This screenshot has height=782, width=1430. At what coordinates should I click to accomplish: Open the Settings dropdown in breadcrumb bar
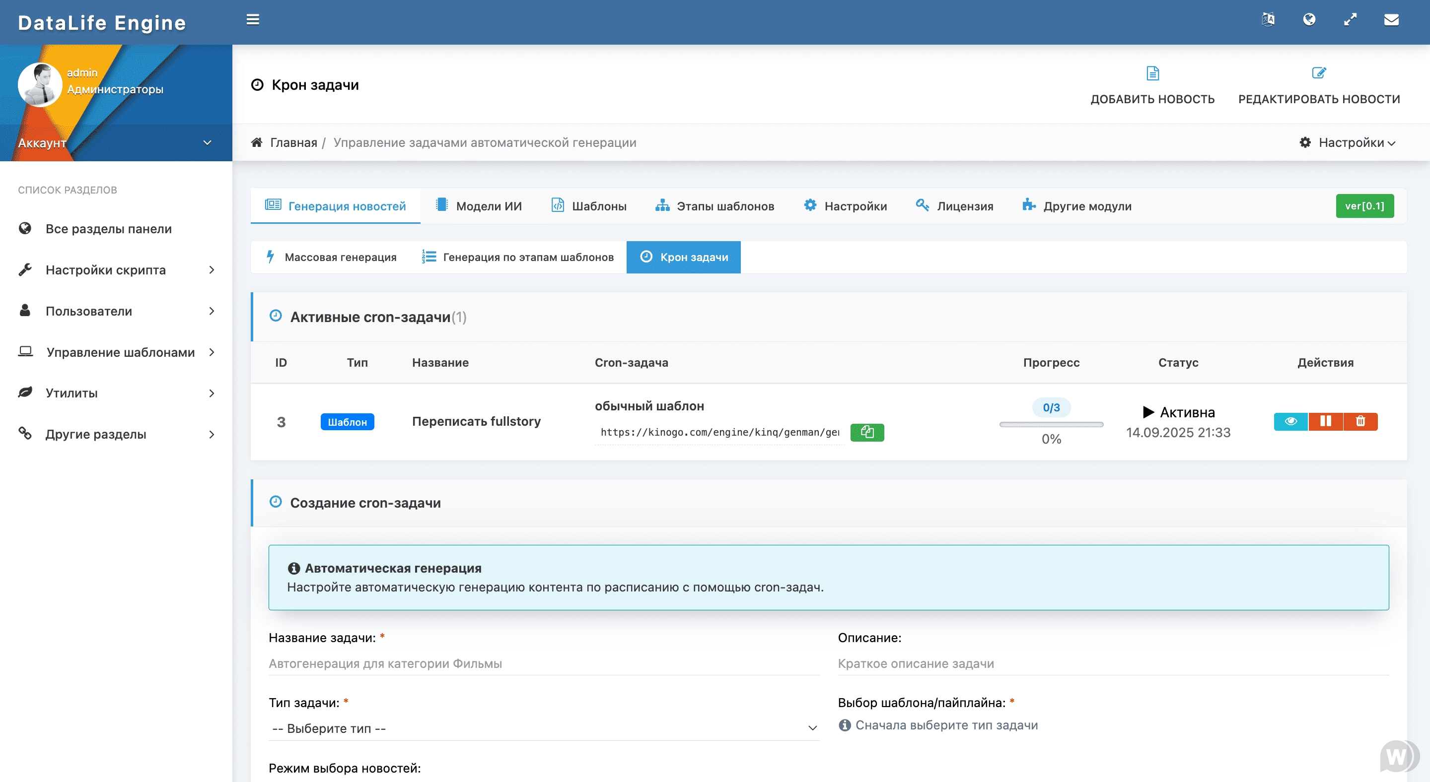pyautogui.click(x=1348, y=142)
